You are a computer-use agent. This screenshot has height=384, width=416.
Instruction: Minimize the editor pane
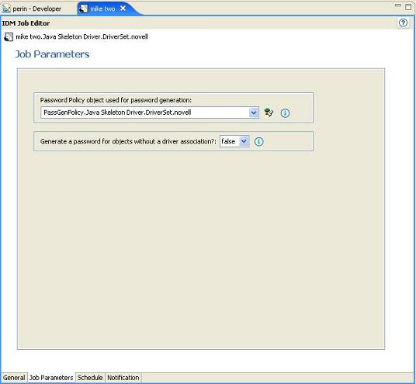(x=397, y=5)
